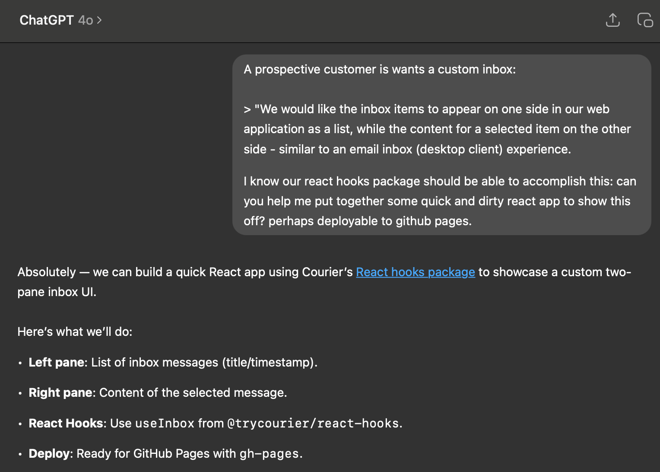Click the "Deploy" bullet item
The height and width of the screenshot is (472, 660).
click(x=165, y=453)
